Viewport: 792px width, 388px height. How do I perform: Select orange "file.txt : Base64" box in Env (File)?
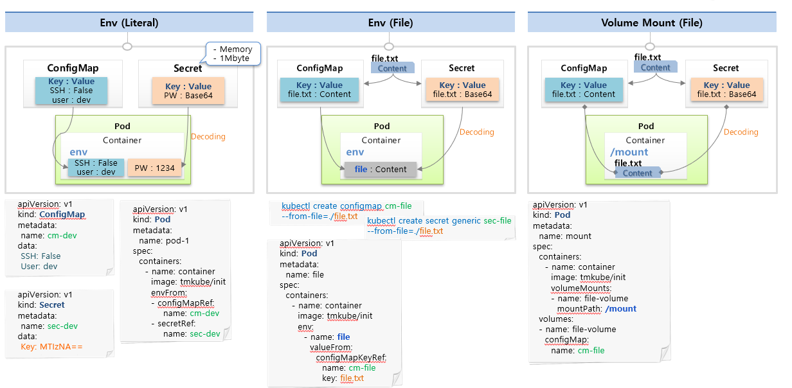pos(462,90)
